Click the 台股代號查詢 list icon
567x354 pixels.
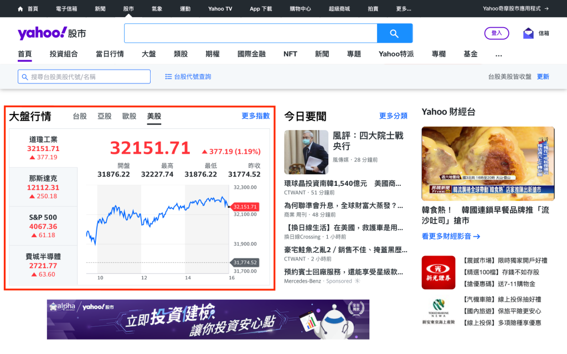pyautogui.click(x=168, y=76)
